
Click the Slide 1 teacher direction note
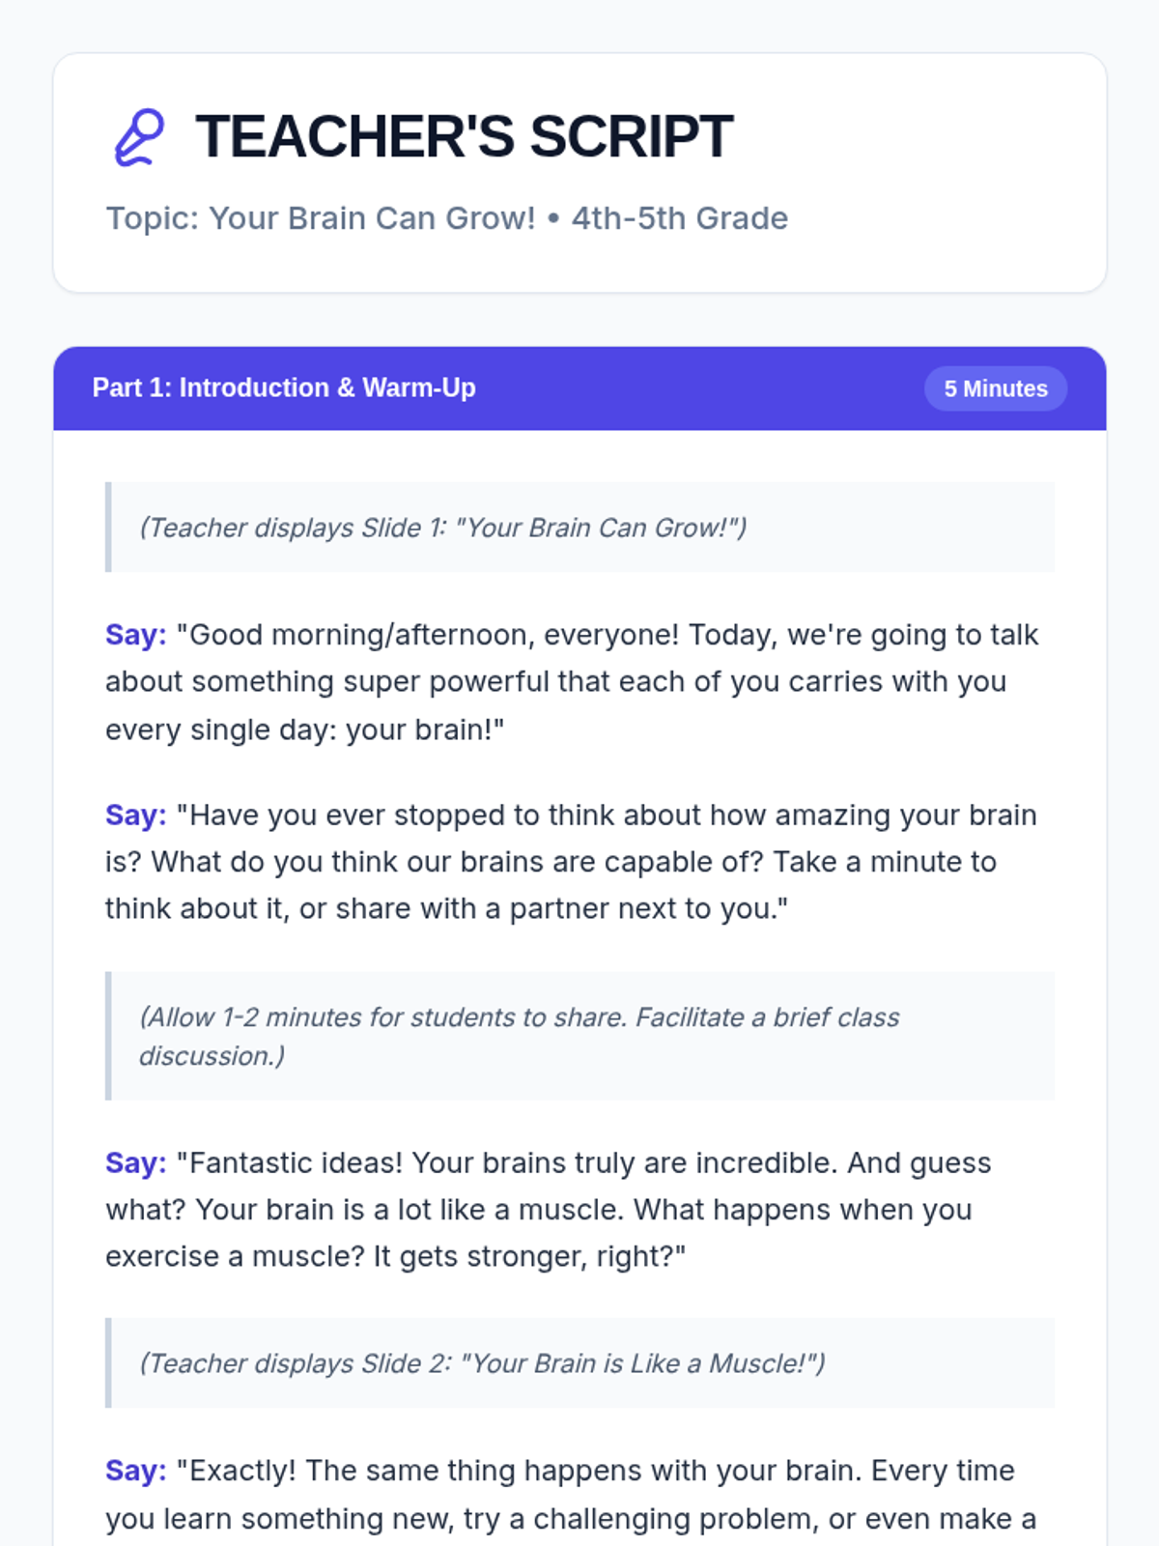pyautogui.click(x=443, y=528)
